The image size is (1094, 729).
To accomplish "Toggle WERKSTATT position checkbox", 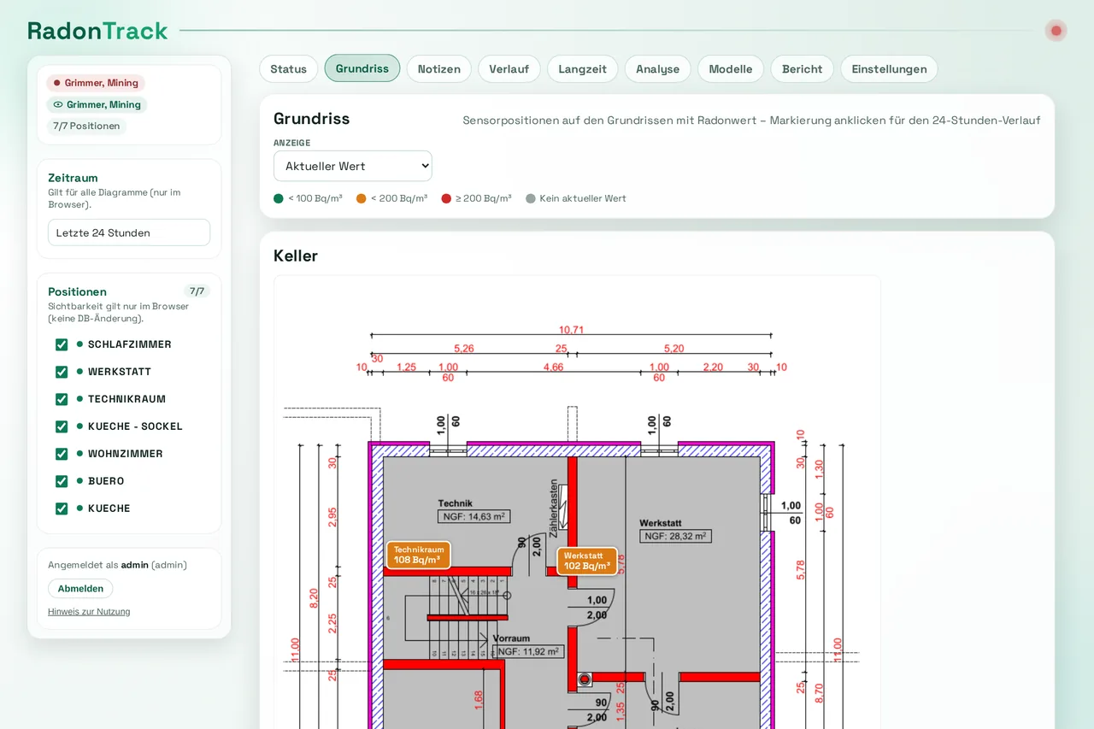I will click(x=62, y=372).
